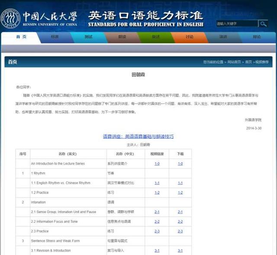Open the 测试 navigation tab

point(88,37)
